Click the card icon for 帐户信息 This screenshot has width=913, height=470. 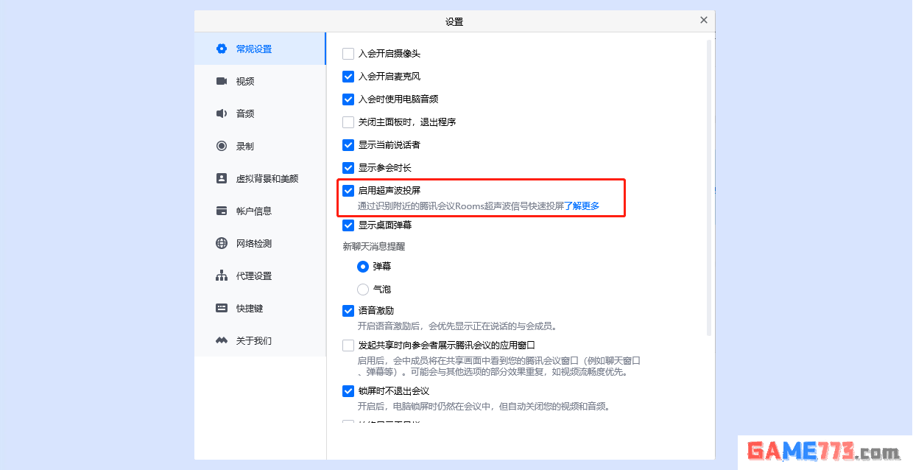221,211
